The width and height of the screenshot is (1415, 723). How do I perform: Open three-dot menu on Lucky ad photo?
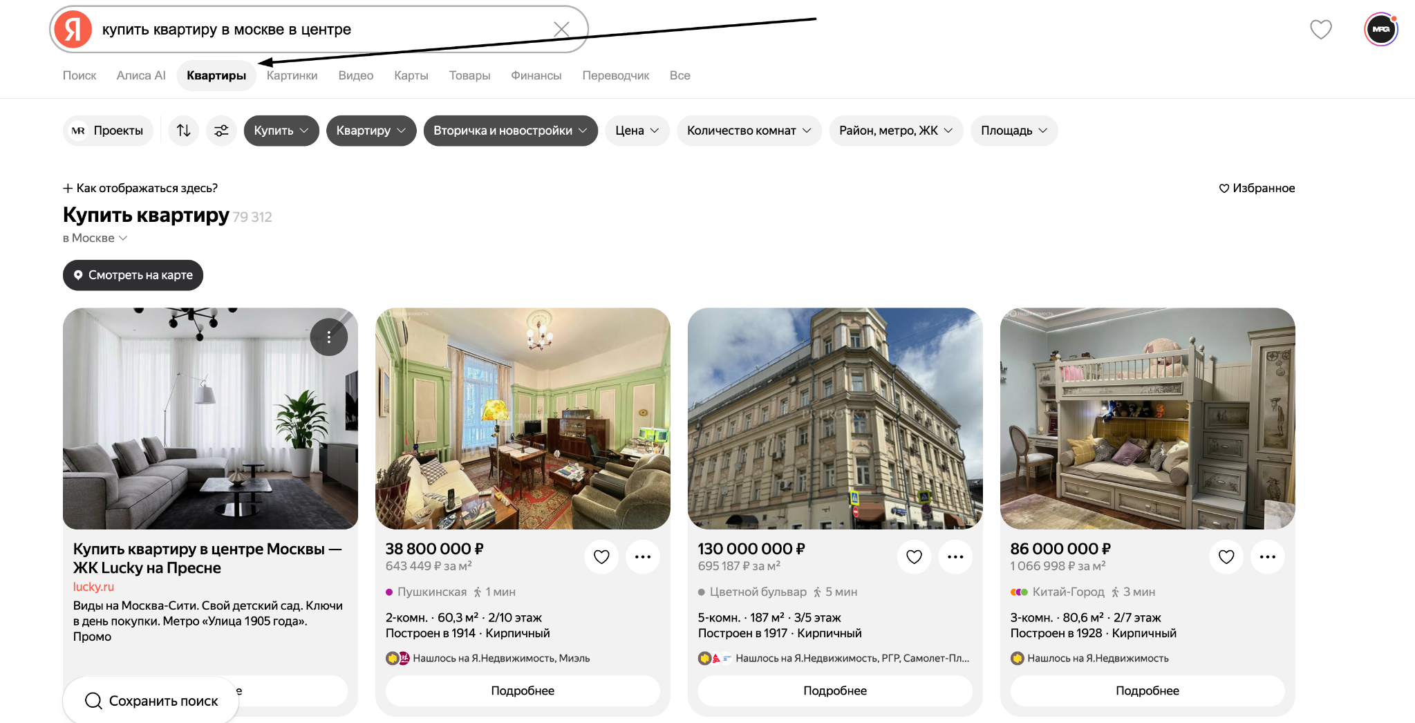pos(329,337)
